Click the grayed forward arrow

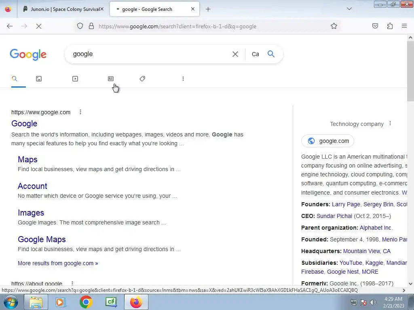24,26
